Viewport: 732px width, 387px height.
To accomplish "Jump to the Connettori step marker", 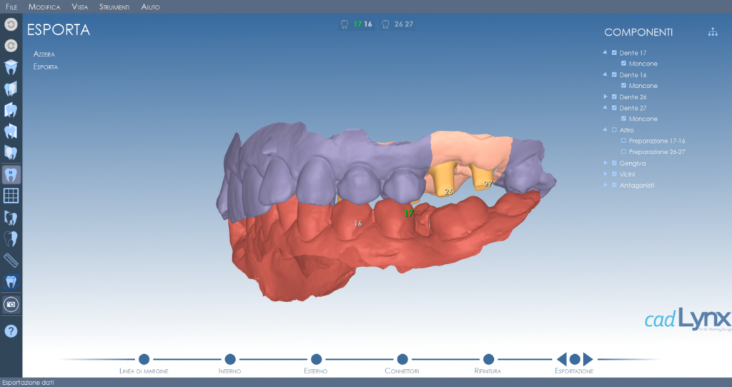I will (402, 359).
